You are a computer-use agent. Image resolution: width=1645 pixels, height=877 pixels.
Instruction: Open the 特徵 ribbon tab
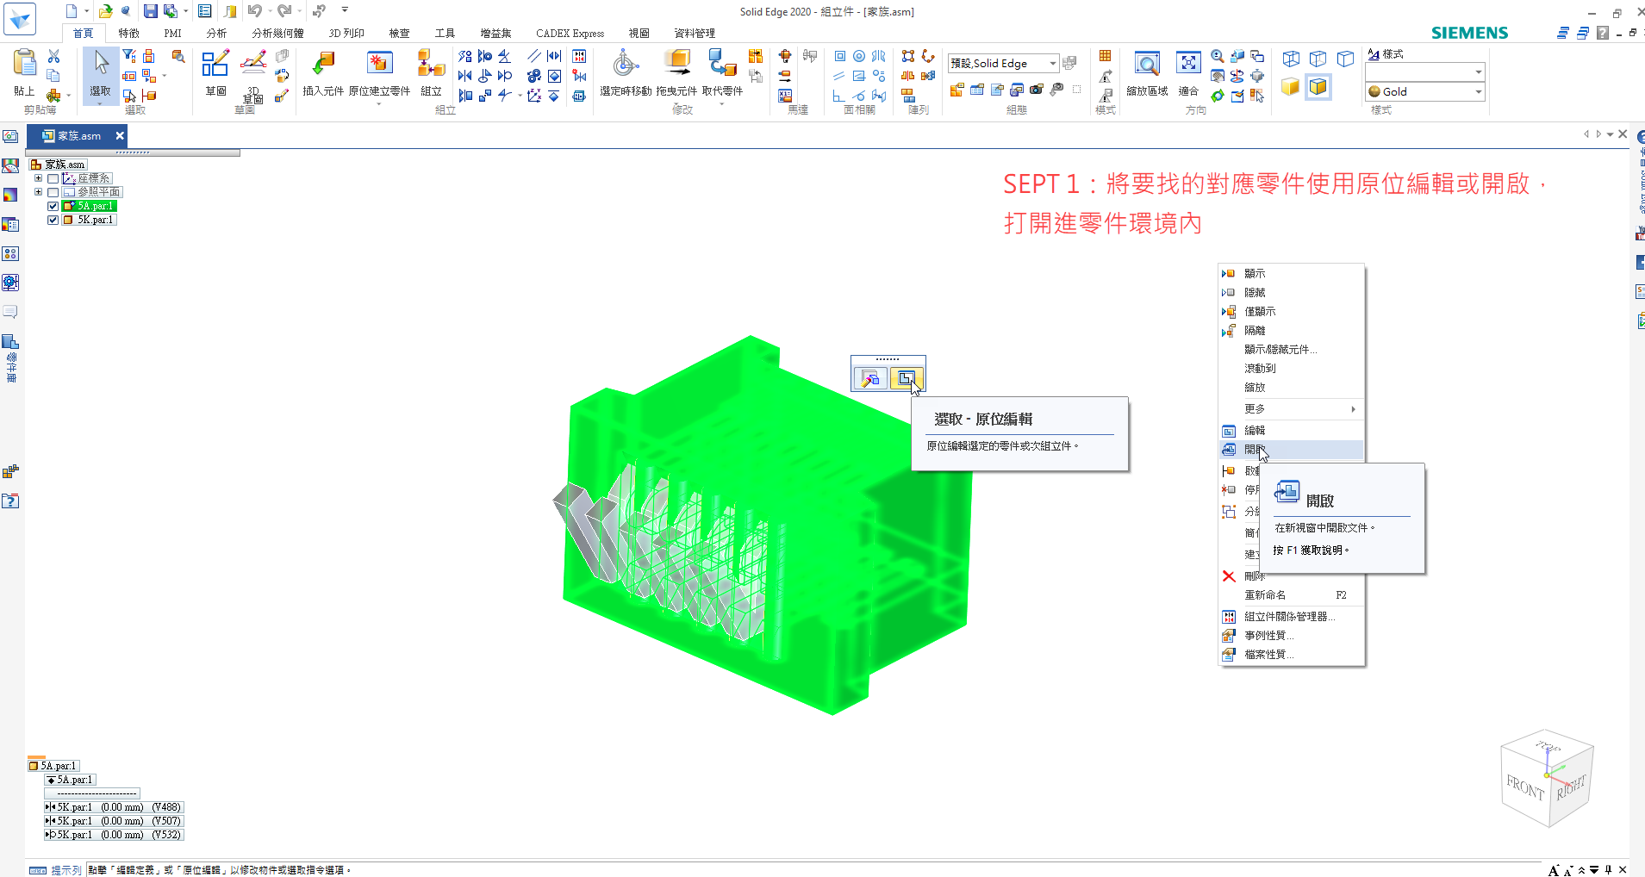(x=128, y=33)
